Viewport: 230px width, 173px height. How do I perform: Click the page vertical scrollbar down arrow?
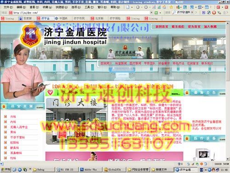coord(228,159)
